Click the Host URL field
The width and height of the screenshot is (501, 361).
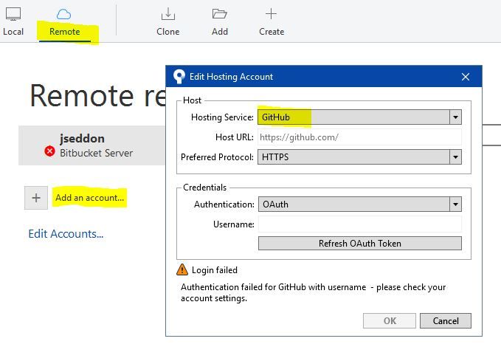pos(359,137)
